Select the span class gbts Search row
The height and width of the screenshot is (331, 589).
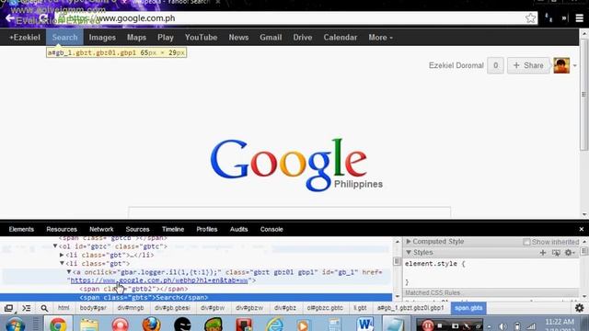(x=196, y=298)
